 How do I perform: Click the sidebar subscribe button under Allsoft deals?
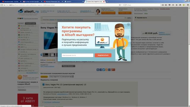[x=22, y=90]
